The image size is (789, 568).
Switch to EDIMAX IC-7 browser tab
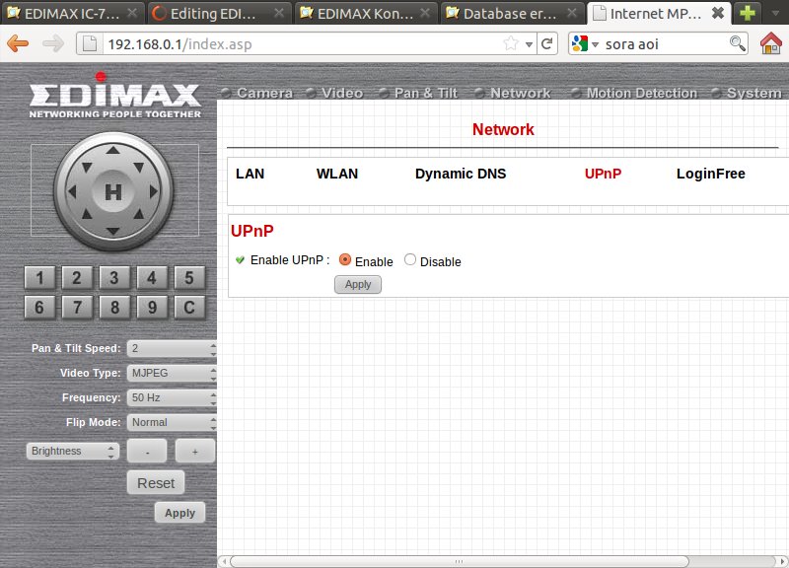click(73, 13)
